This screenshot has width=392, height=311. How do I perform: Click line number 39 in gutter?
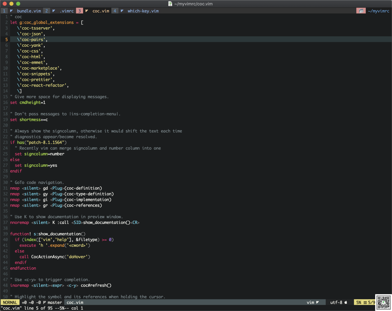5,234
